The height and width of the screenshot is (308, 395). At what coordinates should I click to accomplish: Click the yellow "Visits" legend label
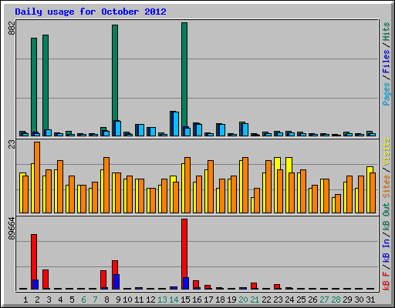coord(386,152)
